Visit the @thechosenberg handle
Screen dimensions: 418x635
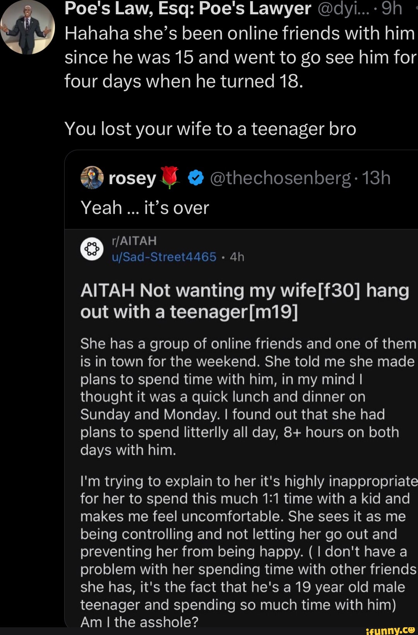tap(280, 178)
